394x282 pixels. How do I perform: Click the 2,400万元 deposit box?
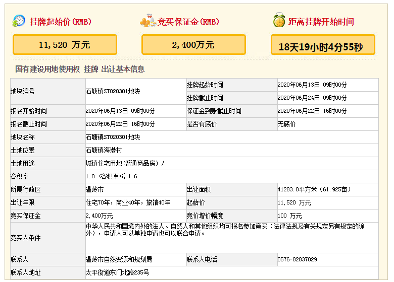(x=193, y=45)
